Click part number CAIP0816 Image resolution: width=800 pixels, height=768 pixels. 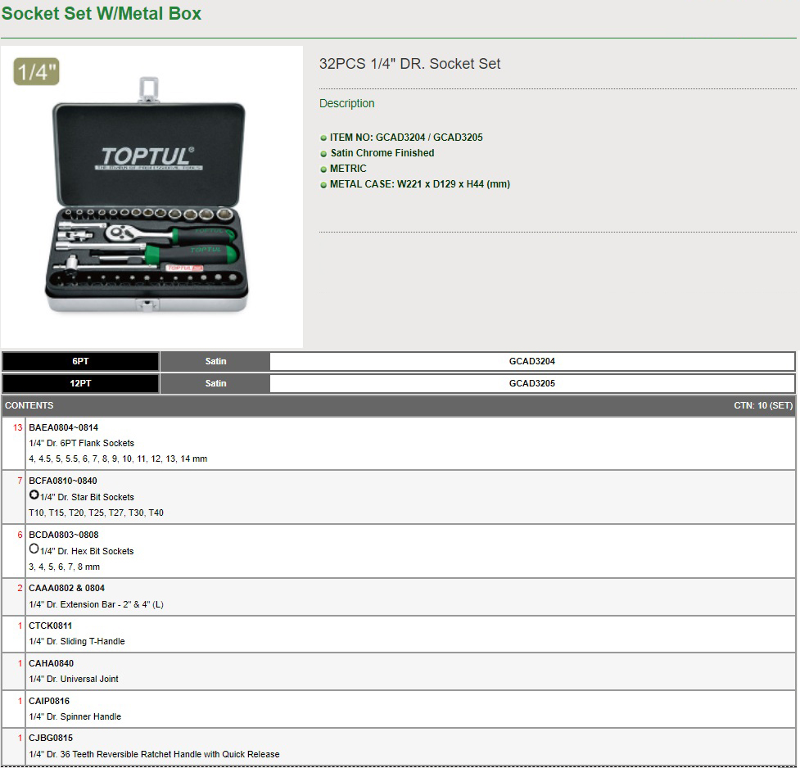point(49,701)
